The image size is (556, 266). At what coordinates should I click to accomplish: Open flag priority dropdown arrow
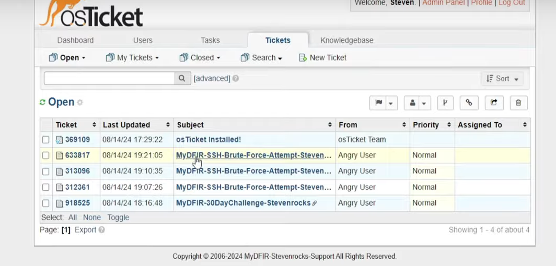[391, 103]
